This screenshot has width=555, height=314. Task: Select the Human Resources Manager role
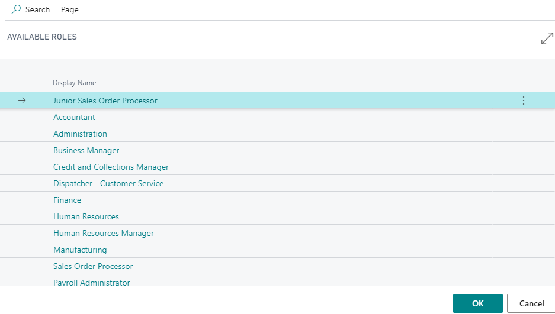pyautogui.click(x=103, y=233)
